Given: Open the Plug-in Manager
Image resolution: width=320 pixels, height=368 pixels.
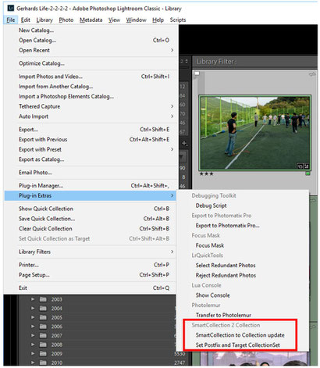Looking at the screenshot, I should [x=91, y=186].
